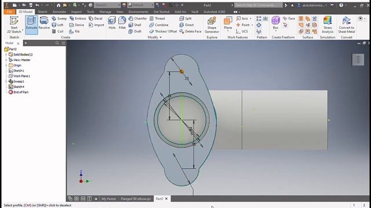The height and width of the screenshot is (208, 371).
Task: Click the ViewCube in the viewport
Action: point(358,60)
